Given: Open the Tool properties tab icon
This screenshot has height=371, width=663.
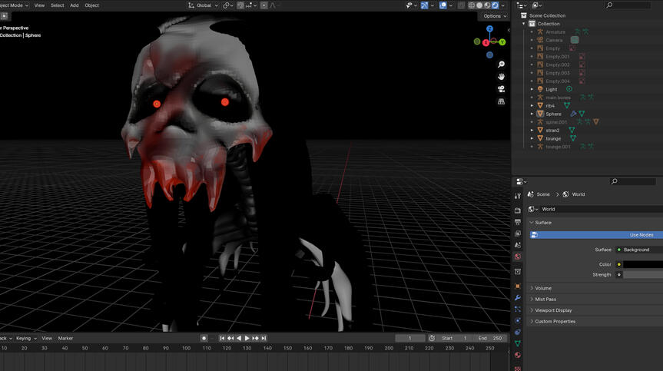Looking at the screenshot, I should (518, 196).
